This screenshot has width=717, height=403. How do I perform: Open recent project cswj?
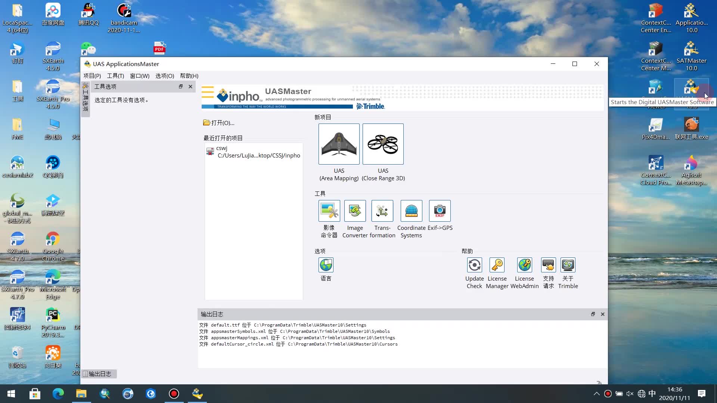point(254,152)
